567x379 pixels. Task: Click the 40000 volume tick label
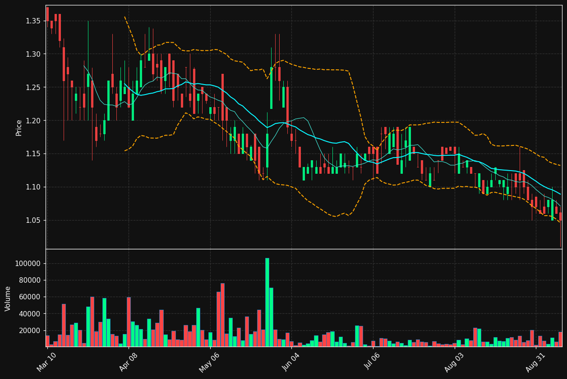tap(30, 314)
